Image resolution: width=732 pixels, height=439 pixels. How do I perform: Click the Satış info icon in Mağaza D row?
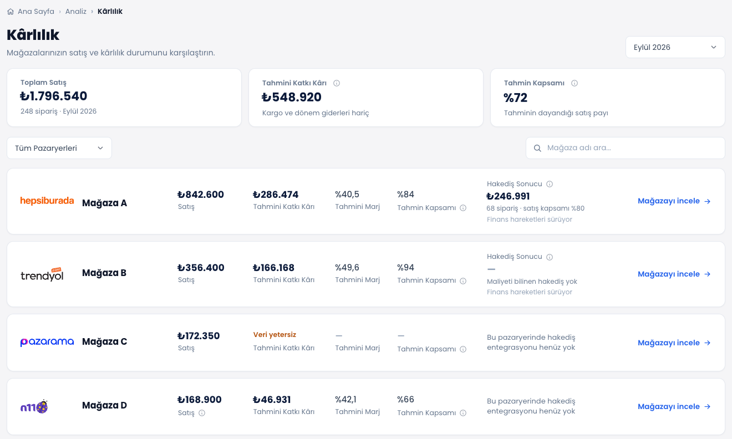coord(202,413)
